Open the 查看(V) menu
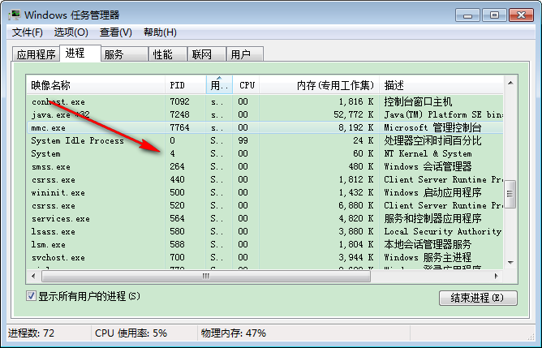The height and width of the screenshot is (348, 542). click(x=116, y=32)
